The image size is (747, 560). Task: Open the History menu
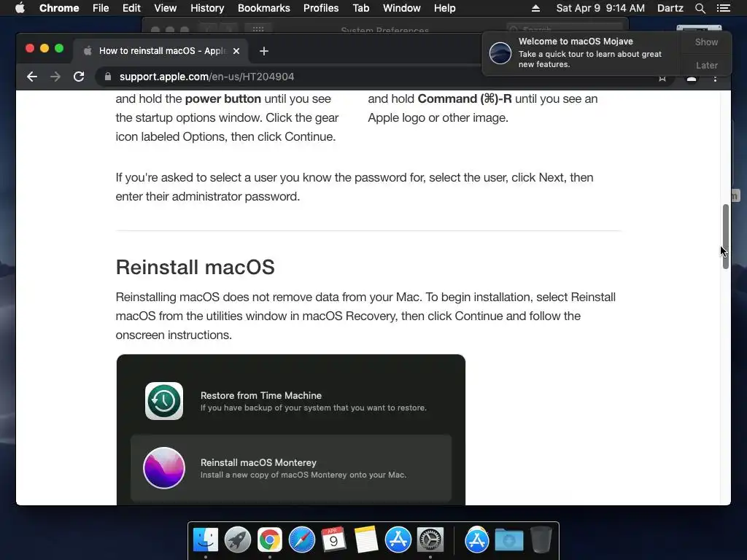pos(207,8)
